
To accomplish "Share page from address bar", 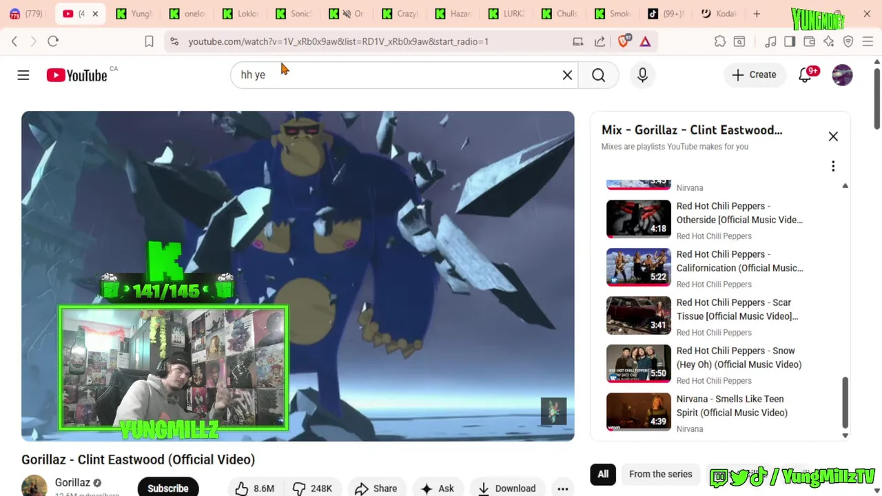I will pos(600,41).
